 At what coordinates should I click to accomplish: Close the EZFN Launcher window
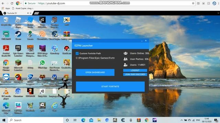[146, 41]
